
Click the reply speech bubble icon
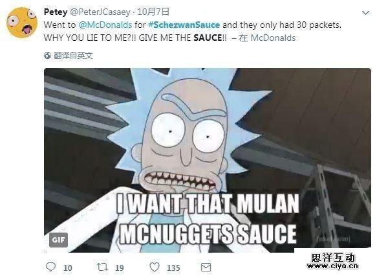pyautogui.click(x=50, y=267)
